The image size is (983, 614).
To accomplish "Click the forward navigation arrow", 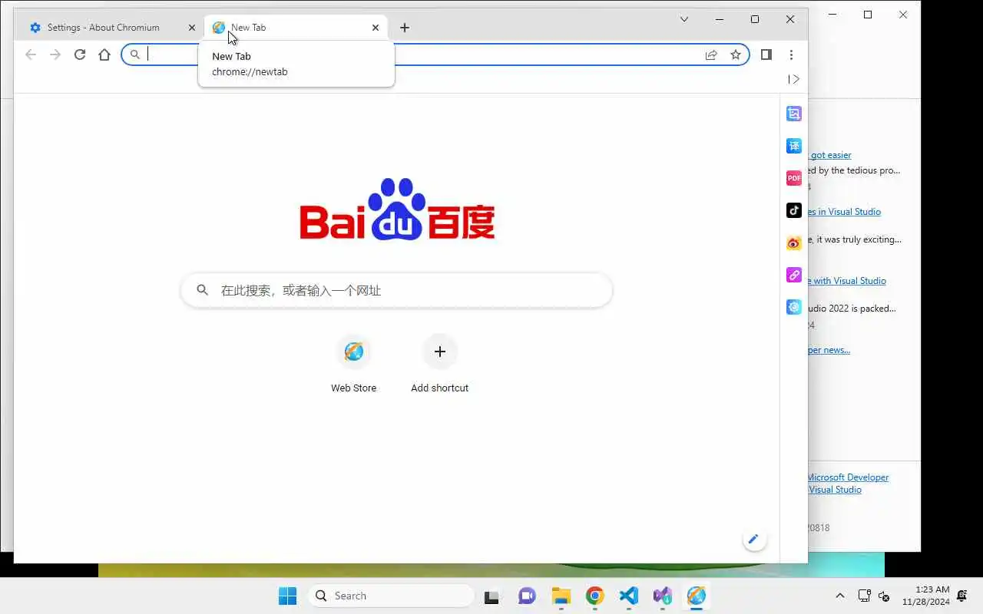I will (x=55, y=54).
